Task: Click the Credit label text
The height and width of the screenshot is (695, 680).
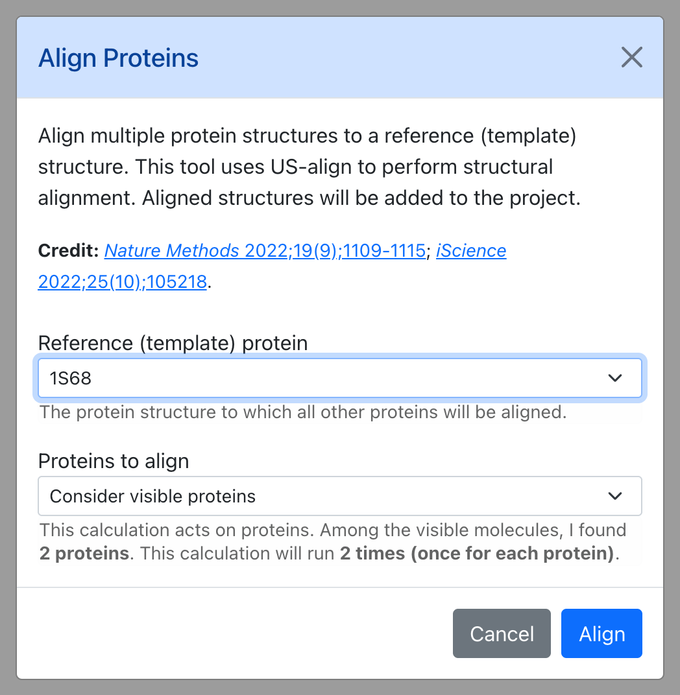Action: click(68, 250)
